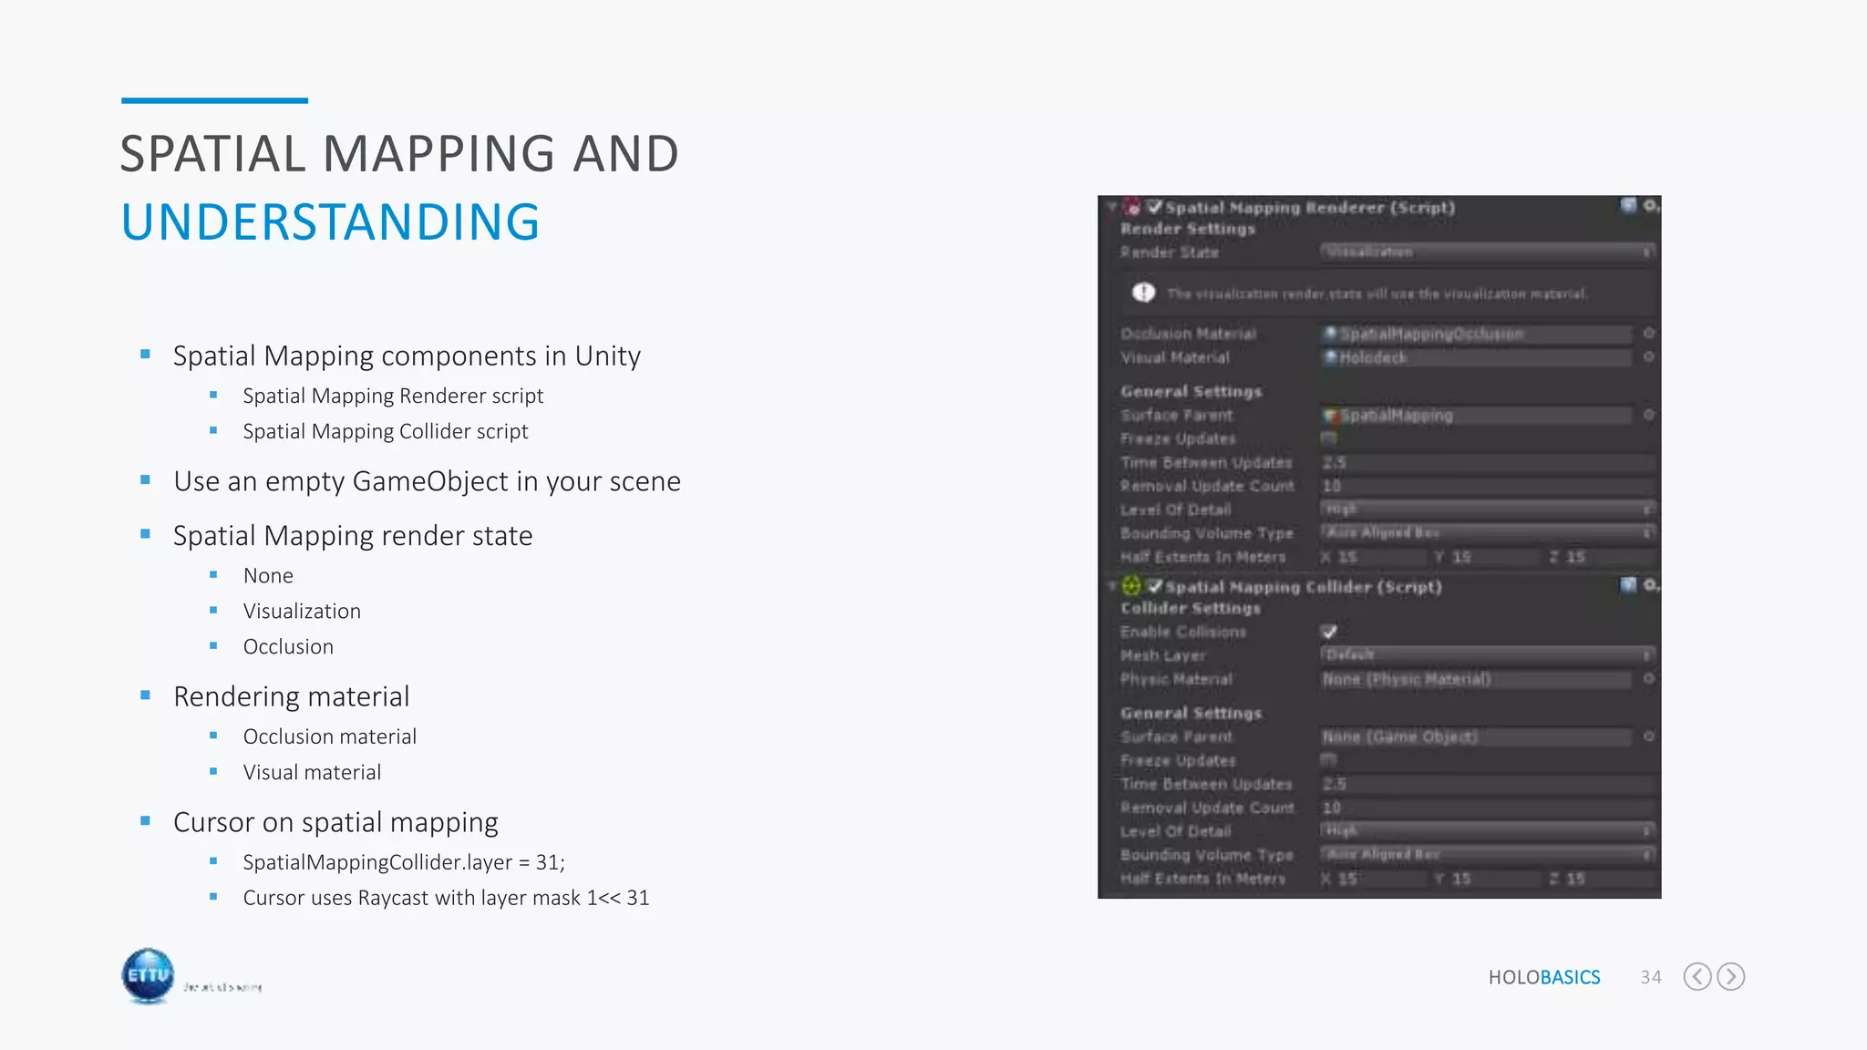Click None (Physic Material) field
This screenshot has height=1050, width=1867.
click(1477, 679)
